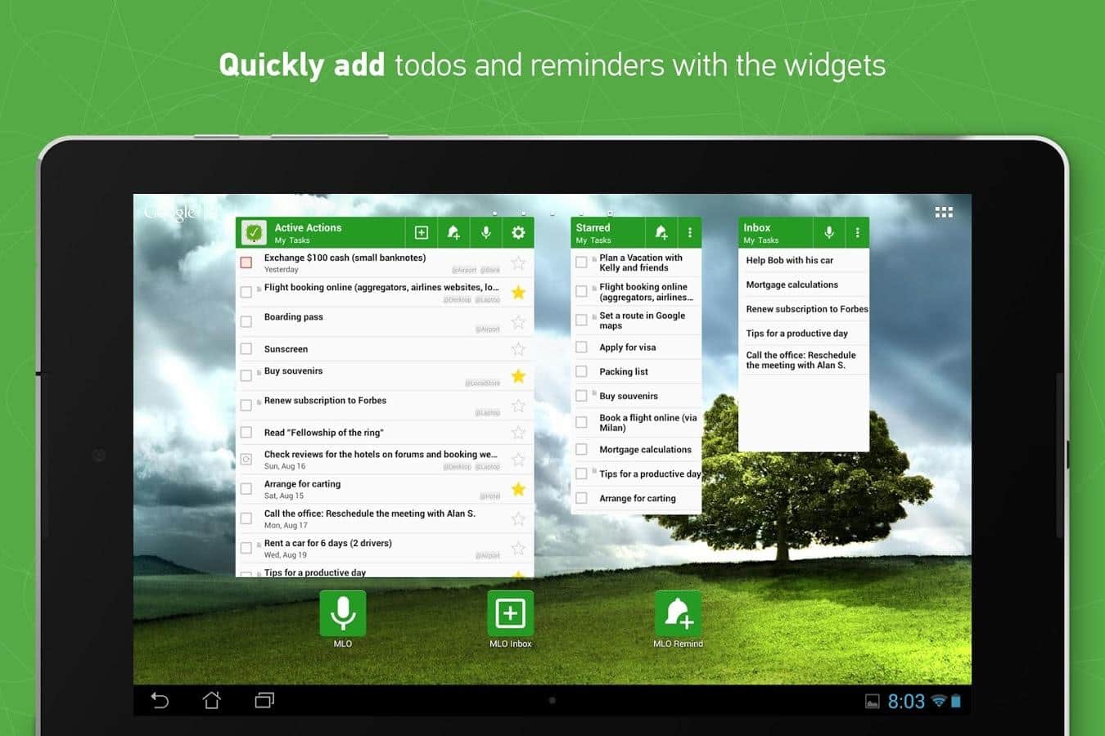
Task: Tick checkbox for Apply for visa
Action: [582, 348]
